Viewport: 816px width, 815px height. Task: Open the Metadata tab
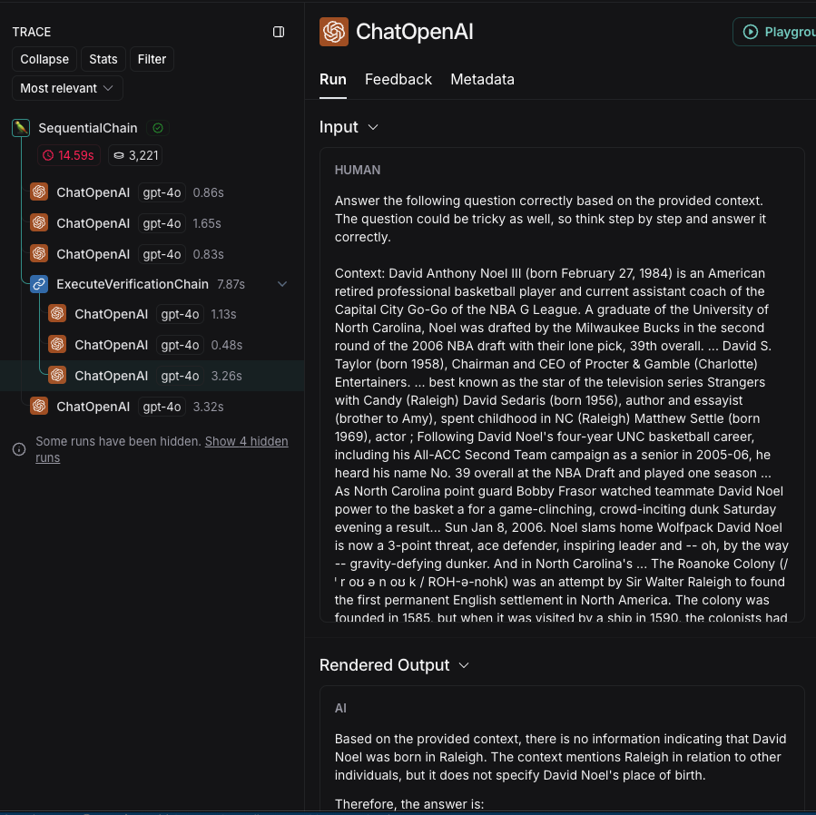click(x=482, y=79)
